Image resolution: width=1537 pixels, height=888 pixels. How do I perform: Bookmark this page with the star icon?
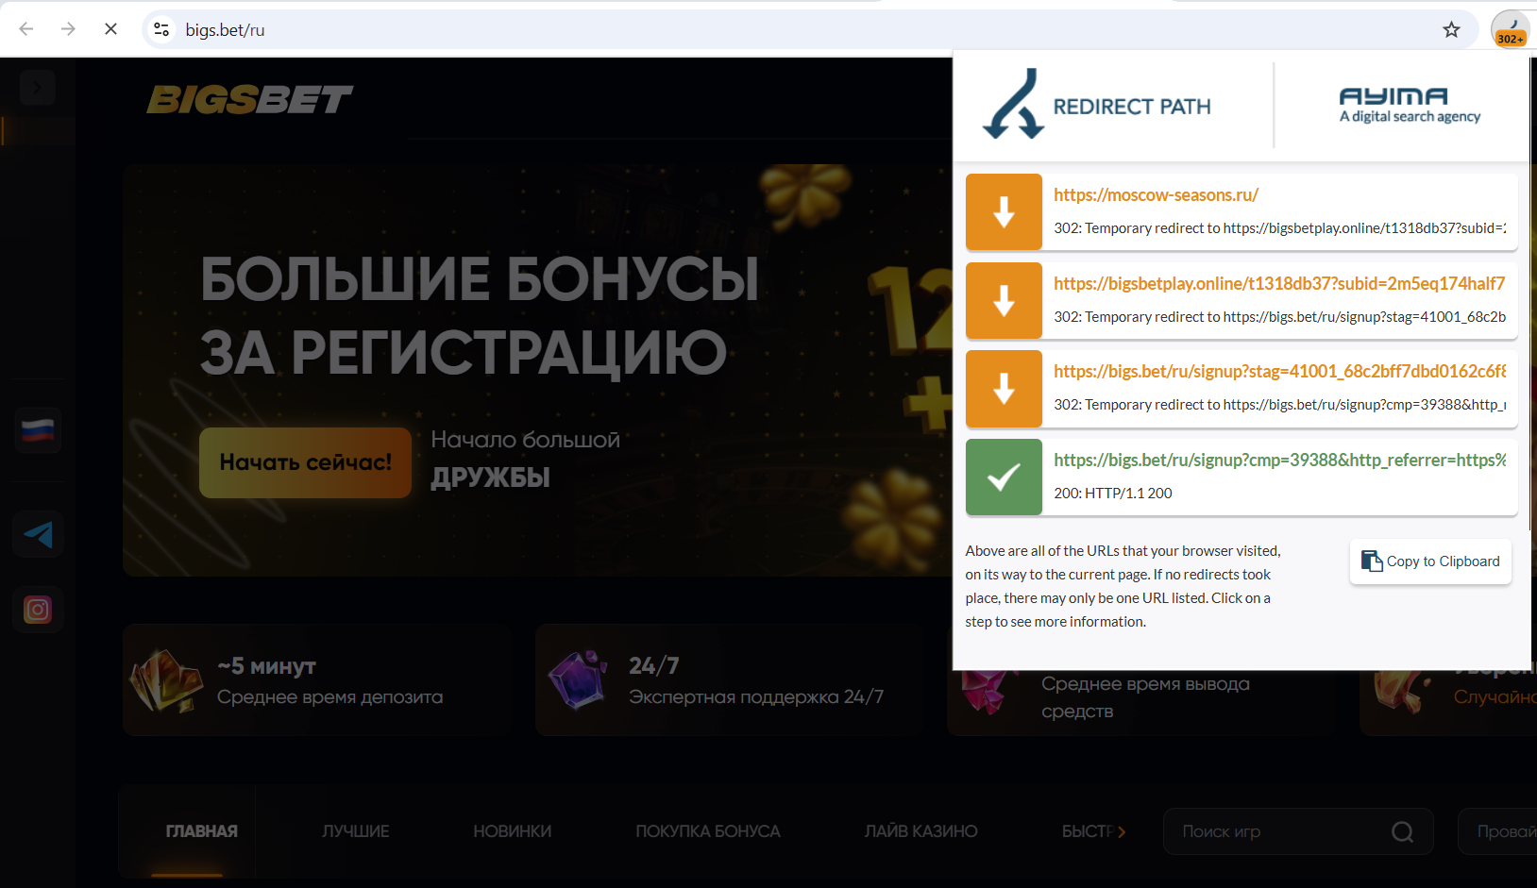[x=1451, y=29]
